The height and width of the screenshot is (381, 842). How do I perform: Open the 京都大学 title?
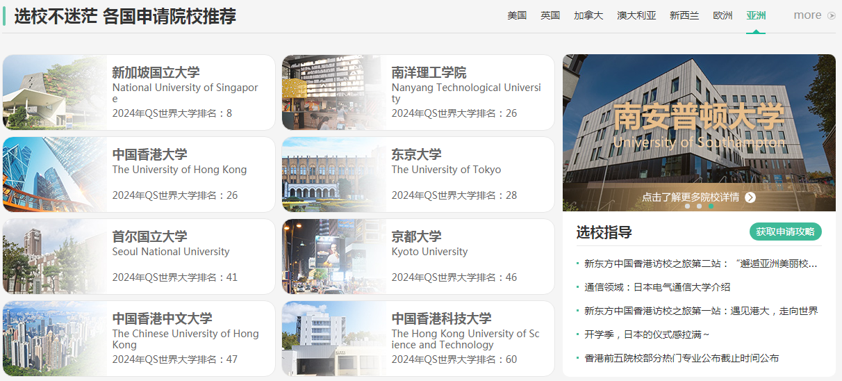416,236
